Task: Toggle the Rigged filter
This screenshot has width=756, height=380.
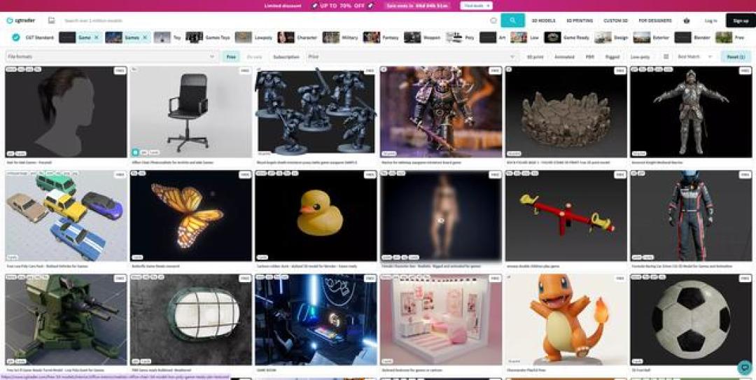Action: tap(612, 57)
